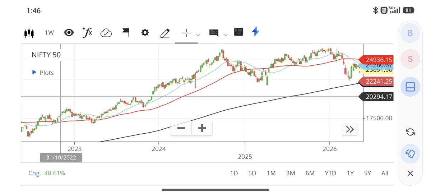This screenshot has height=194, width=431.
Task: Open the data table list icon
Action: (238, 32)
